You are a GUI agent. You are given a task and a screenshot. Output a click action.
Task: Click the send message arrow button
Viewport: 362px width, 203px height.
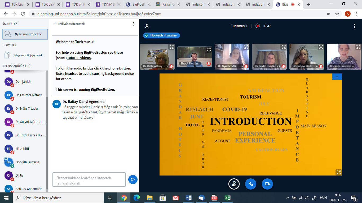[133, 179]
